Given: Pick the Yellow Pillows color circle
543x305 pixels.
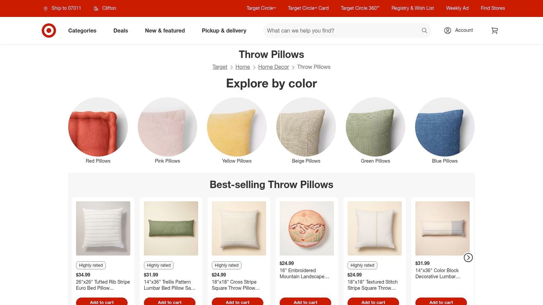Looking at the screenshot, I should (x=237, y=127).
